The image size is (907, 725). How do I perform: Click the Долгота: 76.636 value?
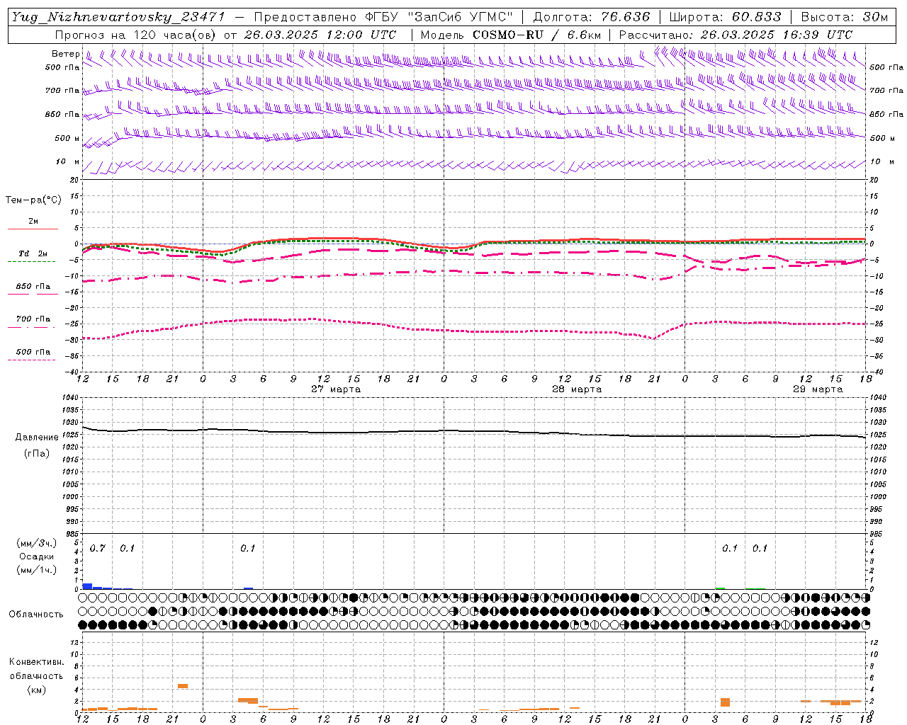pyautogui.click(x=591, y=17)
